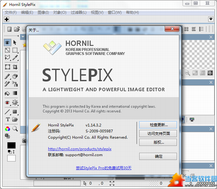Open the 帮助(H) menu
Viewport: 217px width, 189px height.
132,12
